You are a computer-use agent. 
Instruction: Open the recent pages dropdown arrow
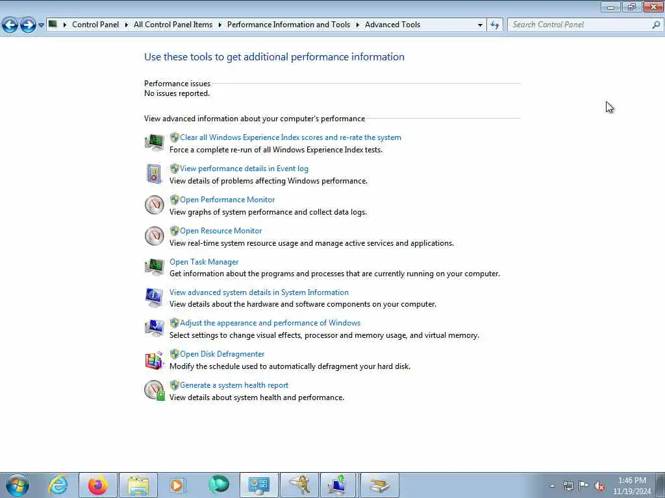(41, 25)
